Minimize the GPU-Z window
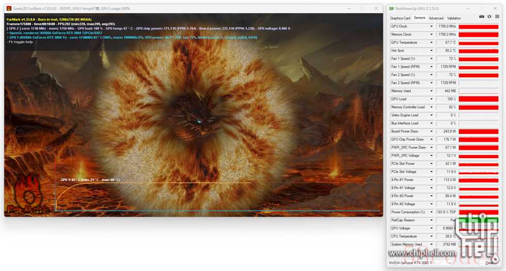 (x=468, y=8)
